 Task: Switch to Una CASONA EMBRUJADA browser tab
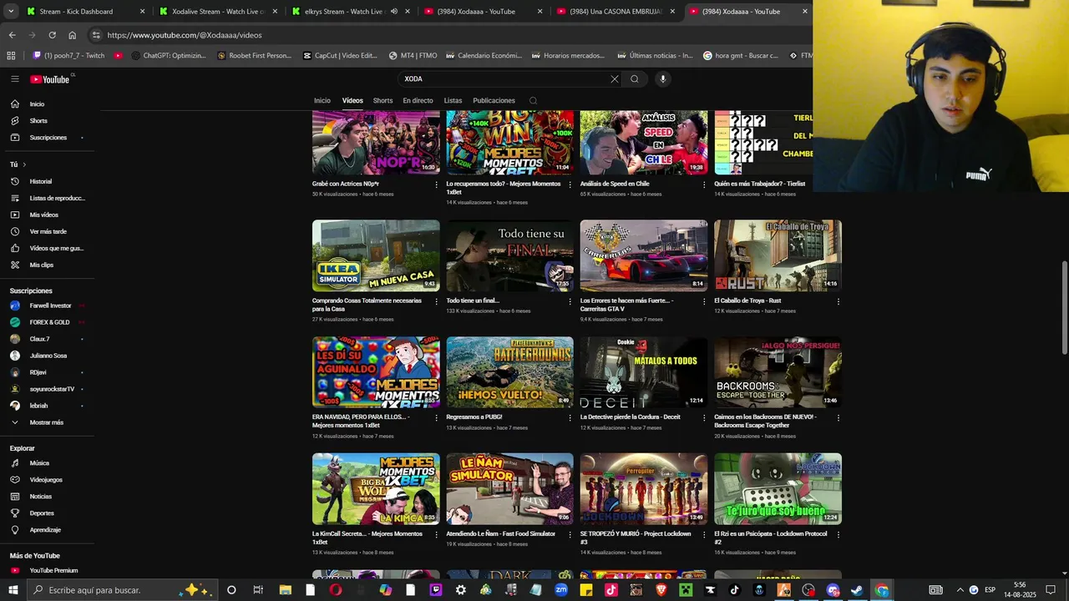(616, 12)
